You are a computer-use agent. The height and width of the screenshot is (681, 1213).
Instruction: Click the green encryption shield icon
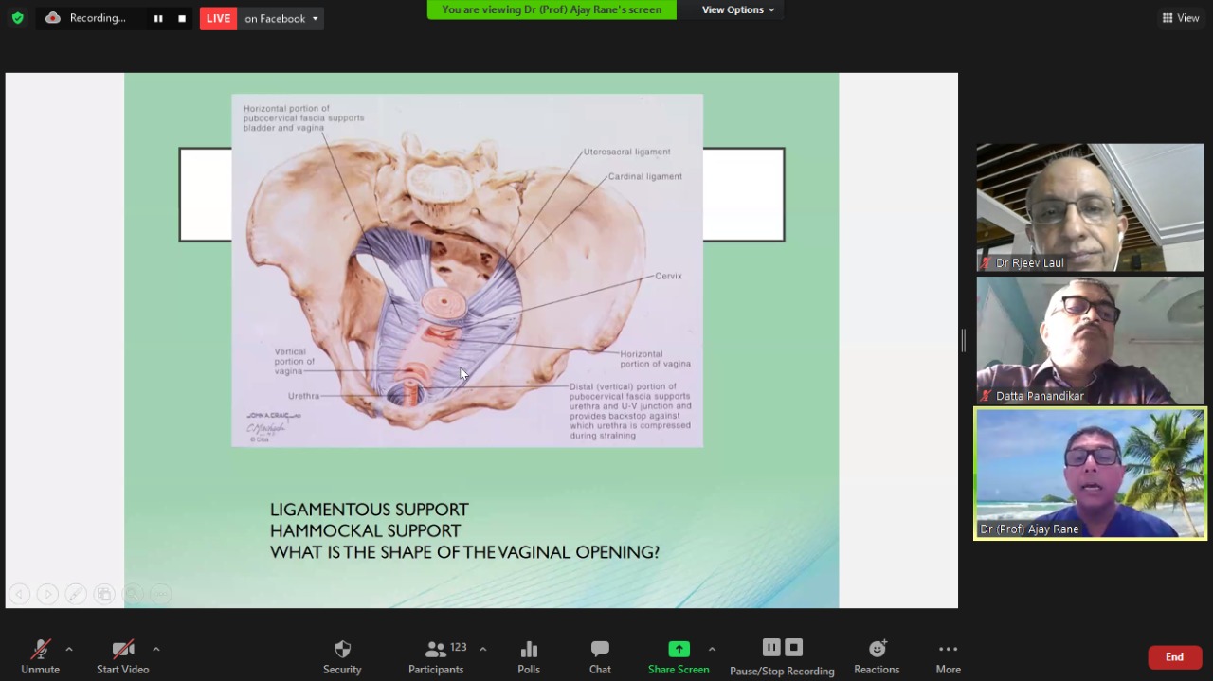click(17, 18)
